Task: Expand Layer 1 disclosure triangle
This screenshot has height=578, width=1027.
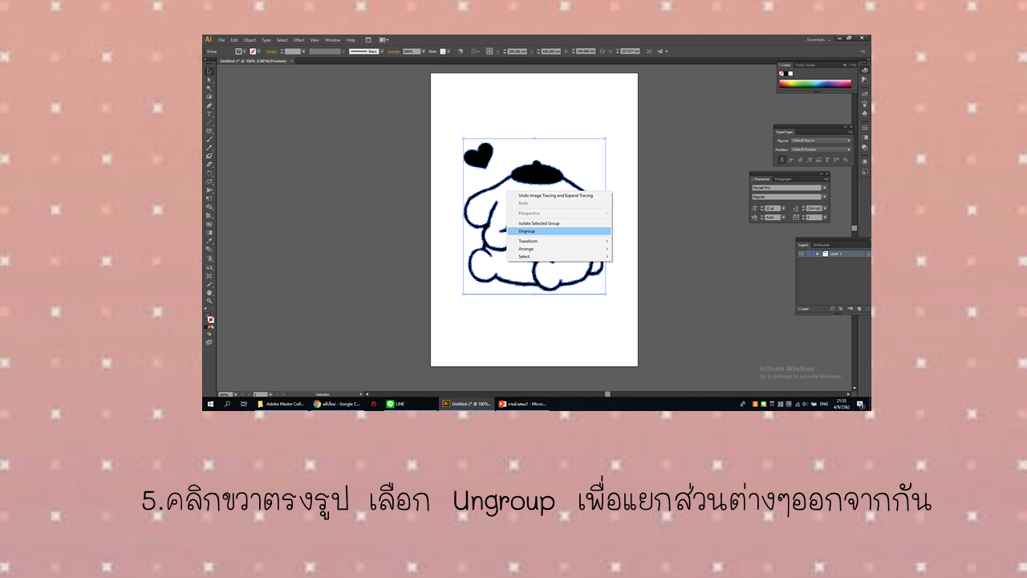Action: (817, 254)
